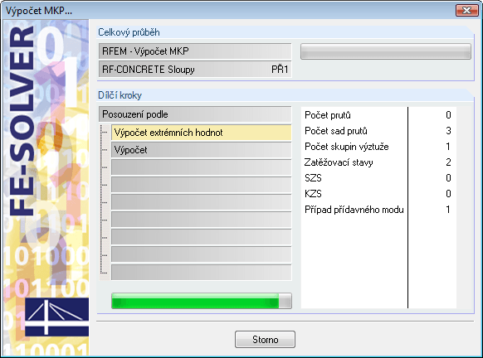483x358 pixels.
Task: Click the 'Celkový průběh' section heading
Action: [129, 32]
